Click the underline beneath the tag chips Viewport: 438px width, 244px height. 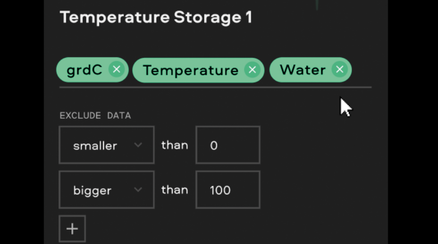215,87
